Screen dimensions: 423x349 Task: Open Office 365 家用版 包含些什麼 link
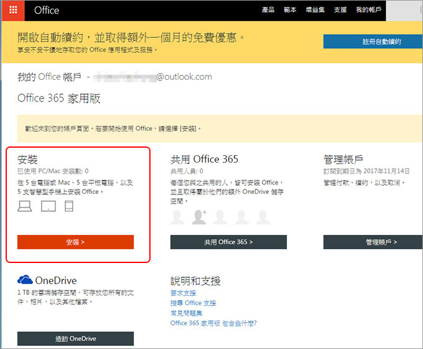(213, 323)
